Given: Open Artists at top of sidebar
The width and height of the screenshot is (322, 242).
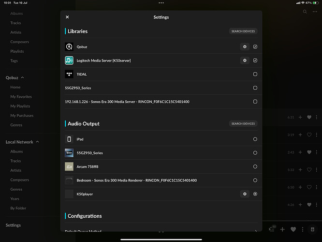Looking at the screenshot, I should tap(15, 32).
